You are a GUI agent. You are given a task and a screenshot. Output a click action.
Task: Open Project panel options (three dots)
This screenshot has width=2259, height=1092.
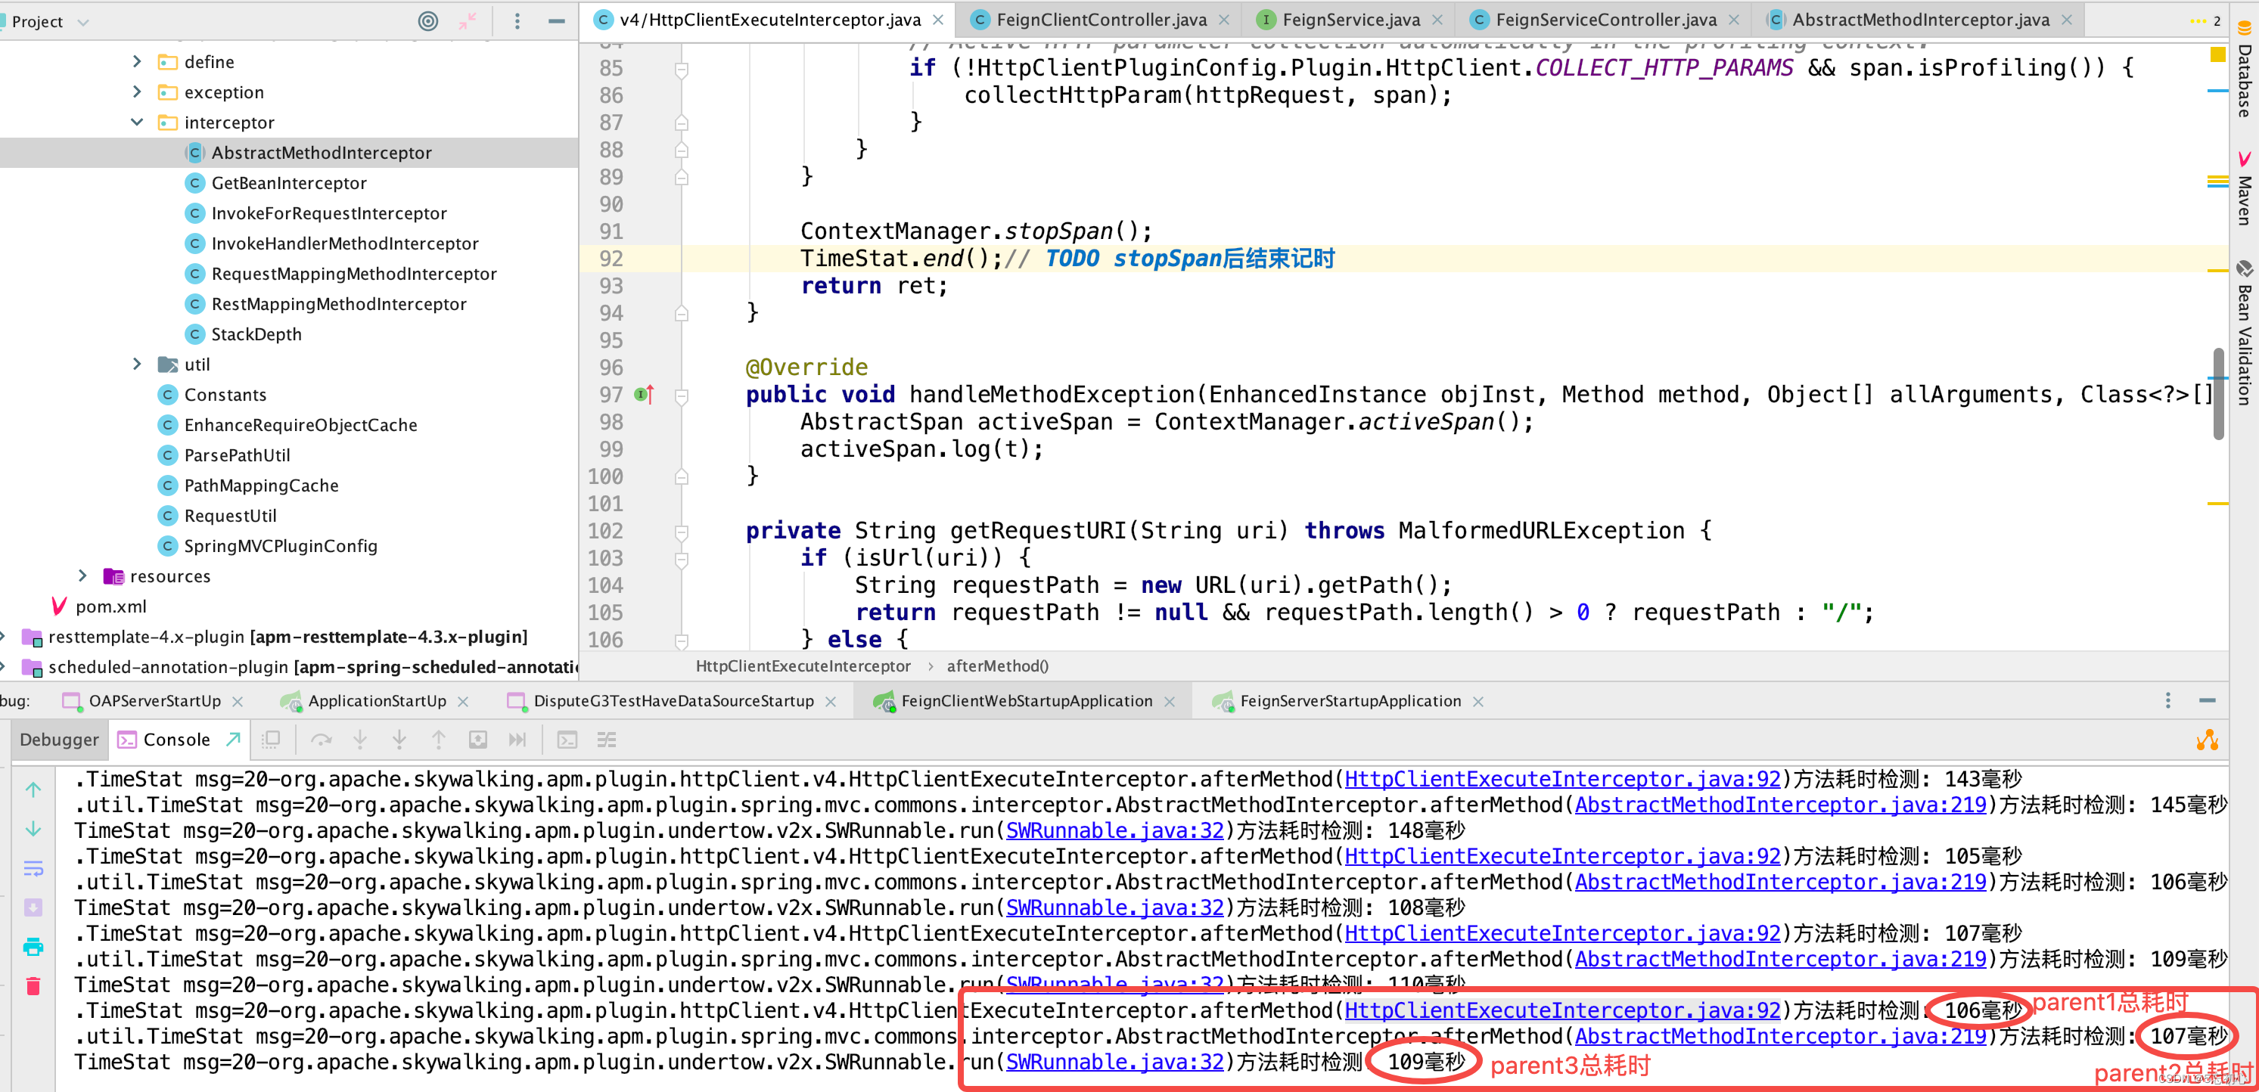pos(517,21)
